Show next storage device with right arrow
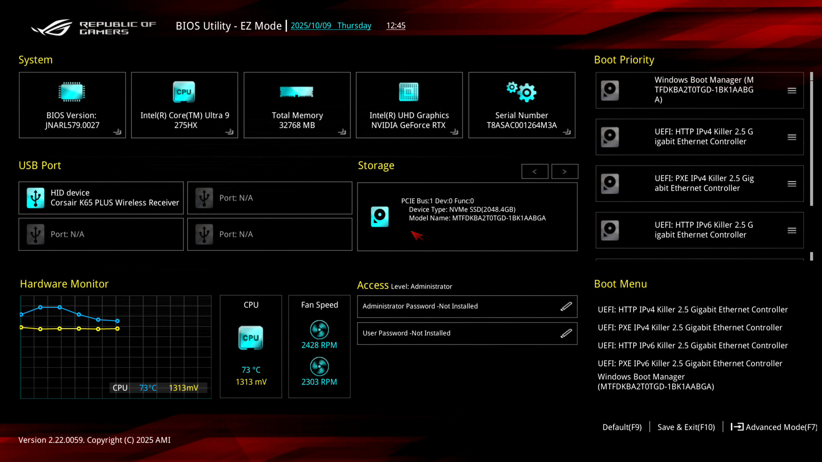The width and height of the screenshot is (822, 462). click(564, 172)
